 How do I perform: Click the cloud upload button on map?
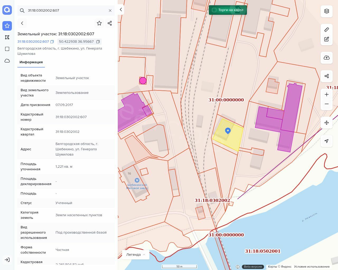(x=327, y=58)
